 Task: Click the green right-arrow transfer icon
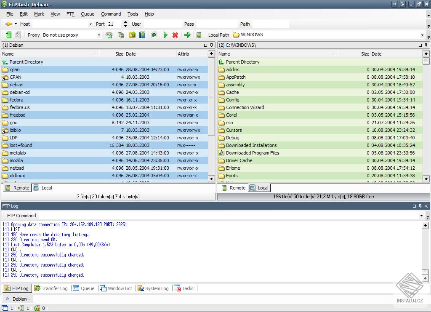[187, 35]
